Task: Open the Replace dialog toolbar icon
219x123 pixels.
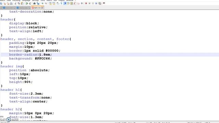Action: pos(38,3)
